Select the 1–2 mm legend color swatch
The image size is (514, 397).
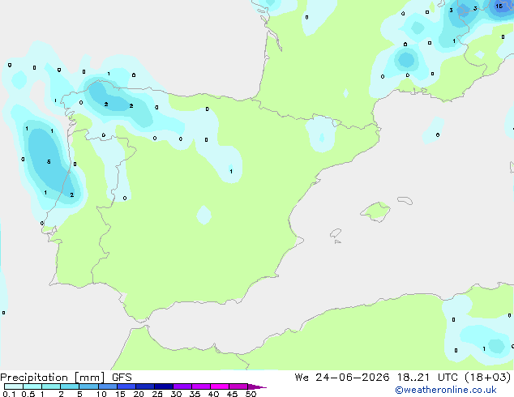[x=51, y=386]
